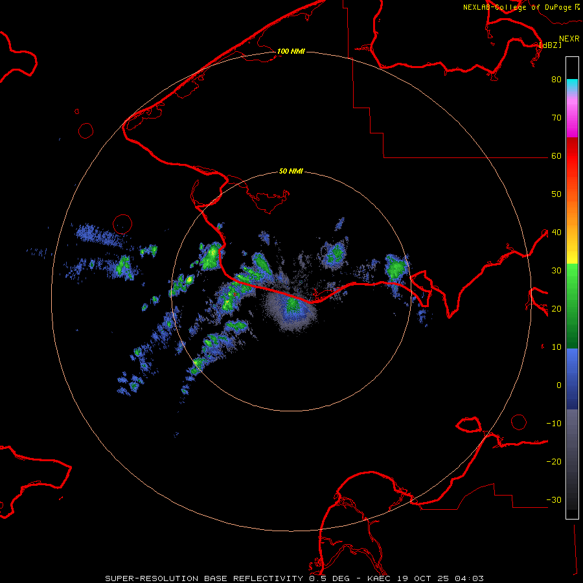Click the 0 value on the dBZ scale
This screenshot has height=583, width=583.
pyautogui.click(x=559, y=385)
